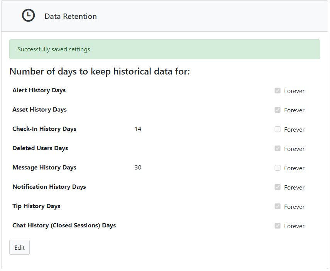This screenshot has width=330, height=271.
Task: Toggle Forever for Tip History Days
Action: (277, 206)
